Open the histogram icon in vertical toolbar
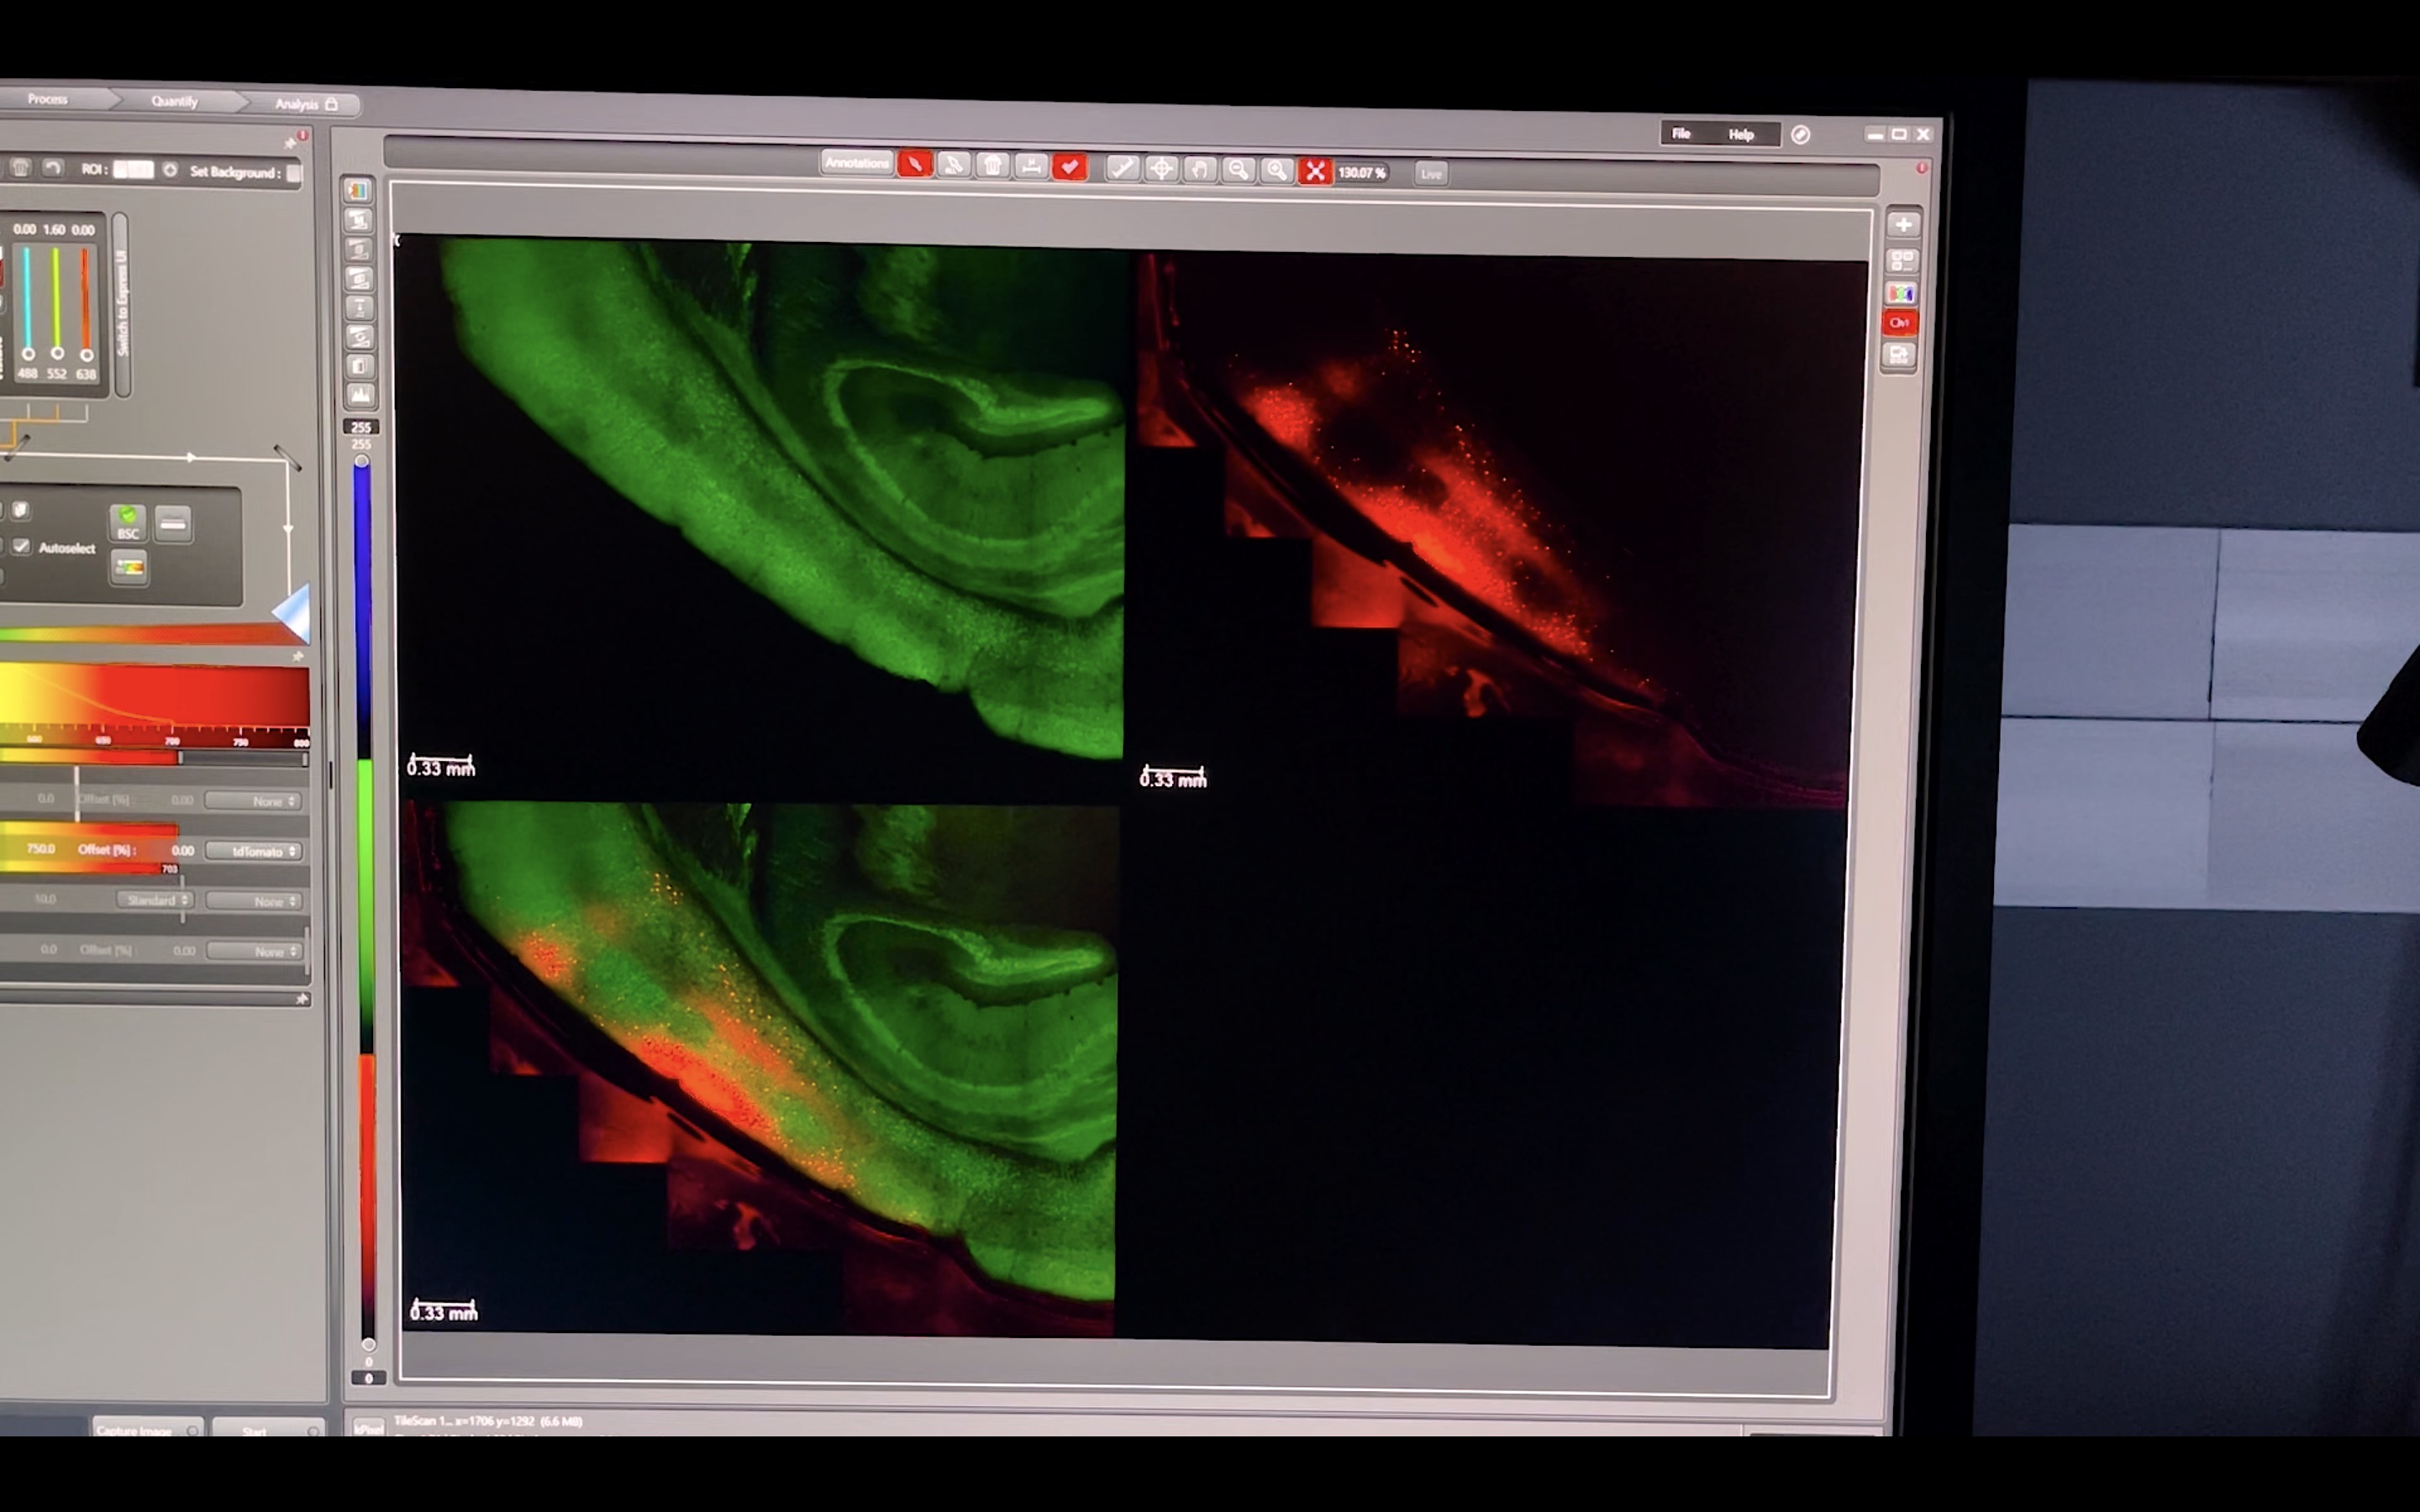The width and height of the screenshot is (2420, 1512). [360, 396]
